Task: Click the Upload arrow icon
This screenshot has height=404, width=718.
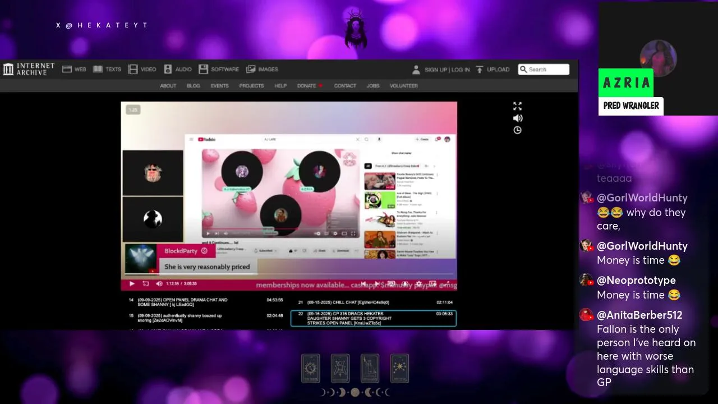Action: 480,70
